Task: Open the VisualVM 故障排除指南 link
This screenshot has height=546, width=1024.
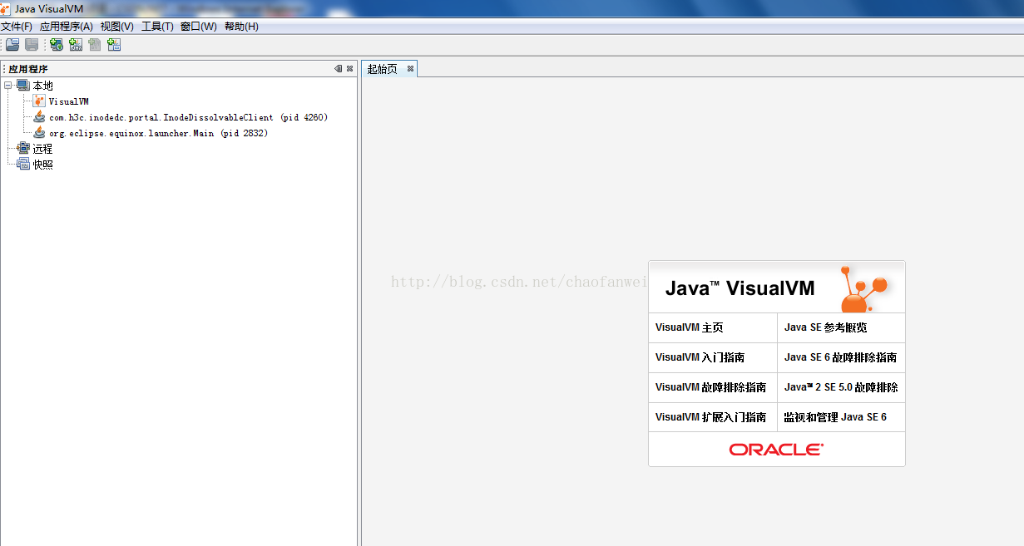Action: 711,387
